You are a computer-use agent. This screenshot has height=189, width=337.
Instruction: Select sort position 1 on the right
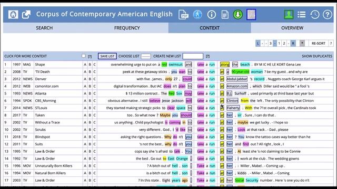pos(279,43)
